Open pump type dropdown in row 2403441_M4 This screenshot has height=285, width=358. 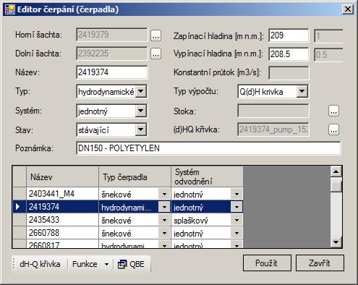click(x=164, y=194)
